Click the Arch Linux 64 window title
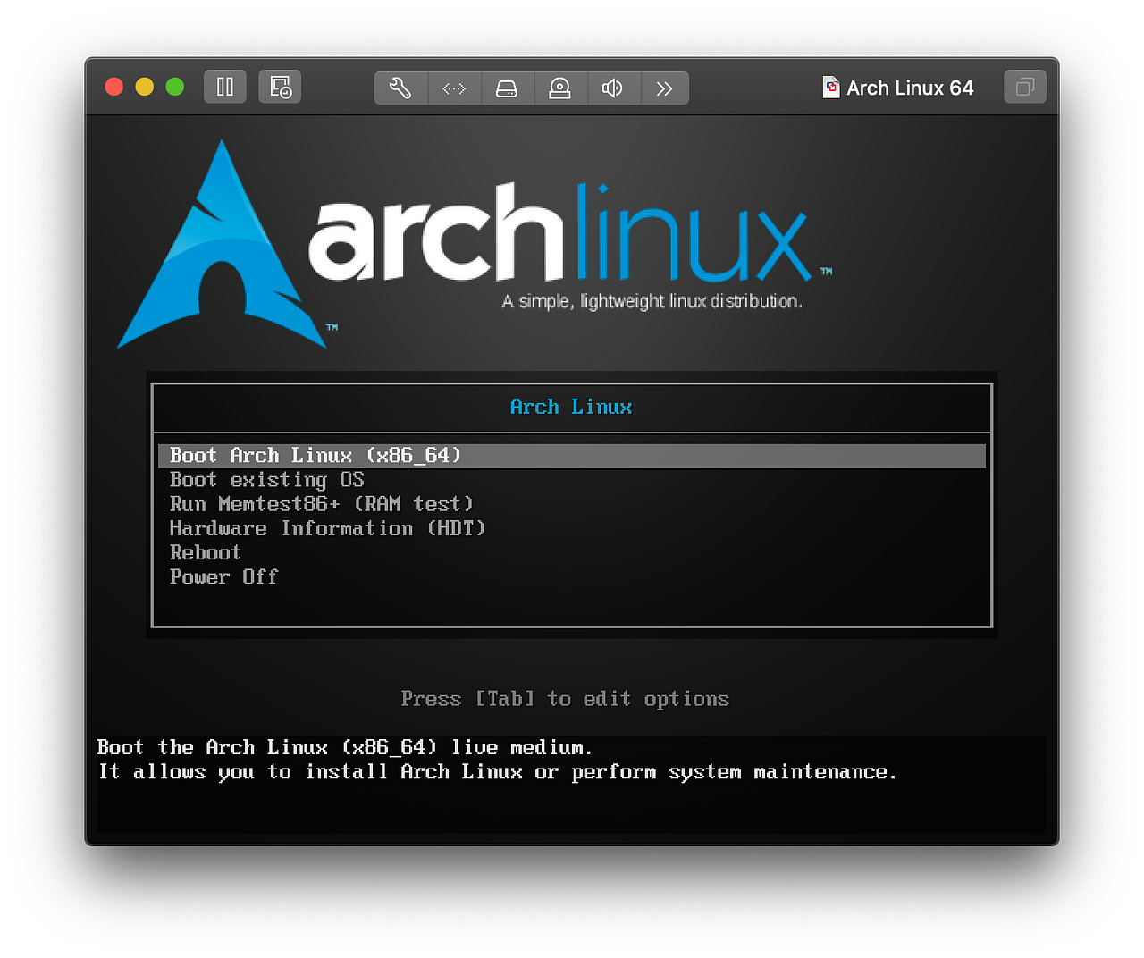 [x=912, y=87]
